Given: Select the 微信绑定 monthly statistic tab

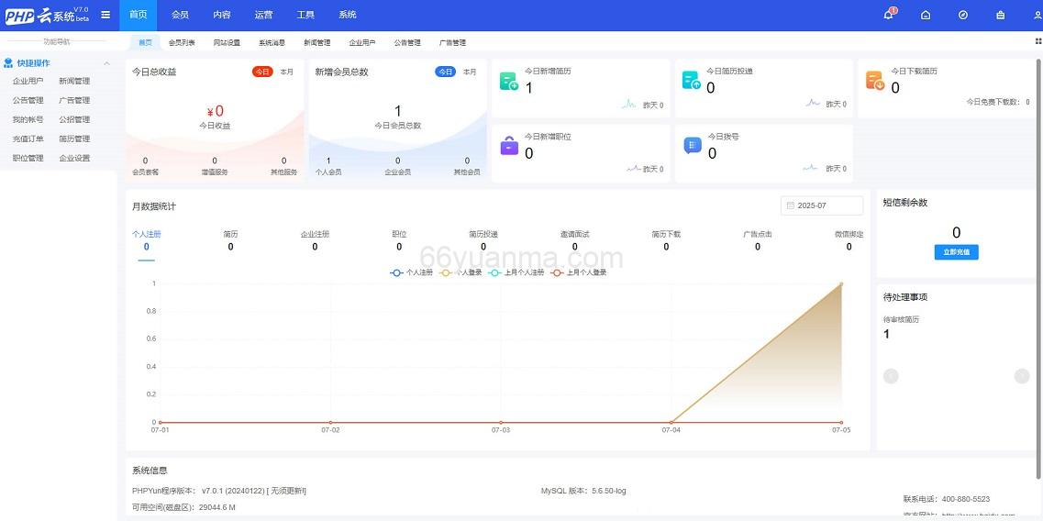Looking at the screenshot, I should click(849, 241).
